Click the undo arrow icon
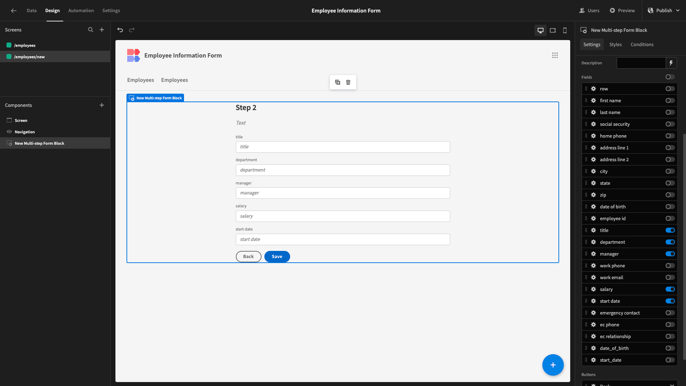The image size is (686, 386). [120, 30]
